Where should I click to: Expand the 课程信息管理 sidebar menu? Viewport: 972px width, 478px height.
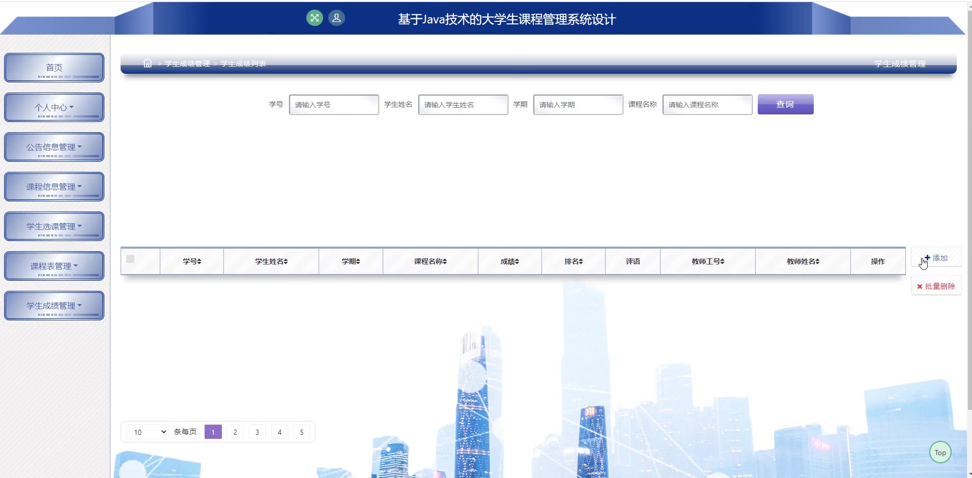point(54,187)
